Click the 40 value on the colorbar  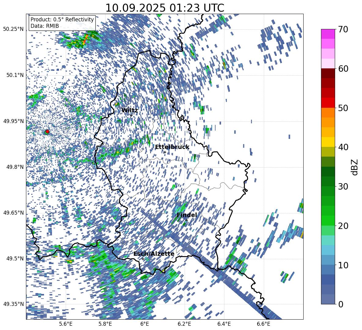343,147
